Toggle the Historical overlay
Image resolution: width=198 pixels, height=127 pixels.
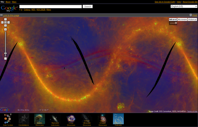(192, 20)
